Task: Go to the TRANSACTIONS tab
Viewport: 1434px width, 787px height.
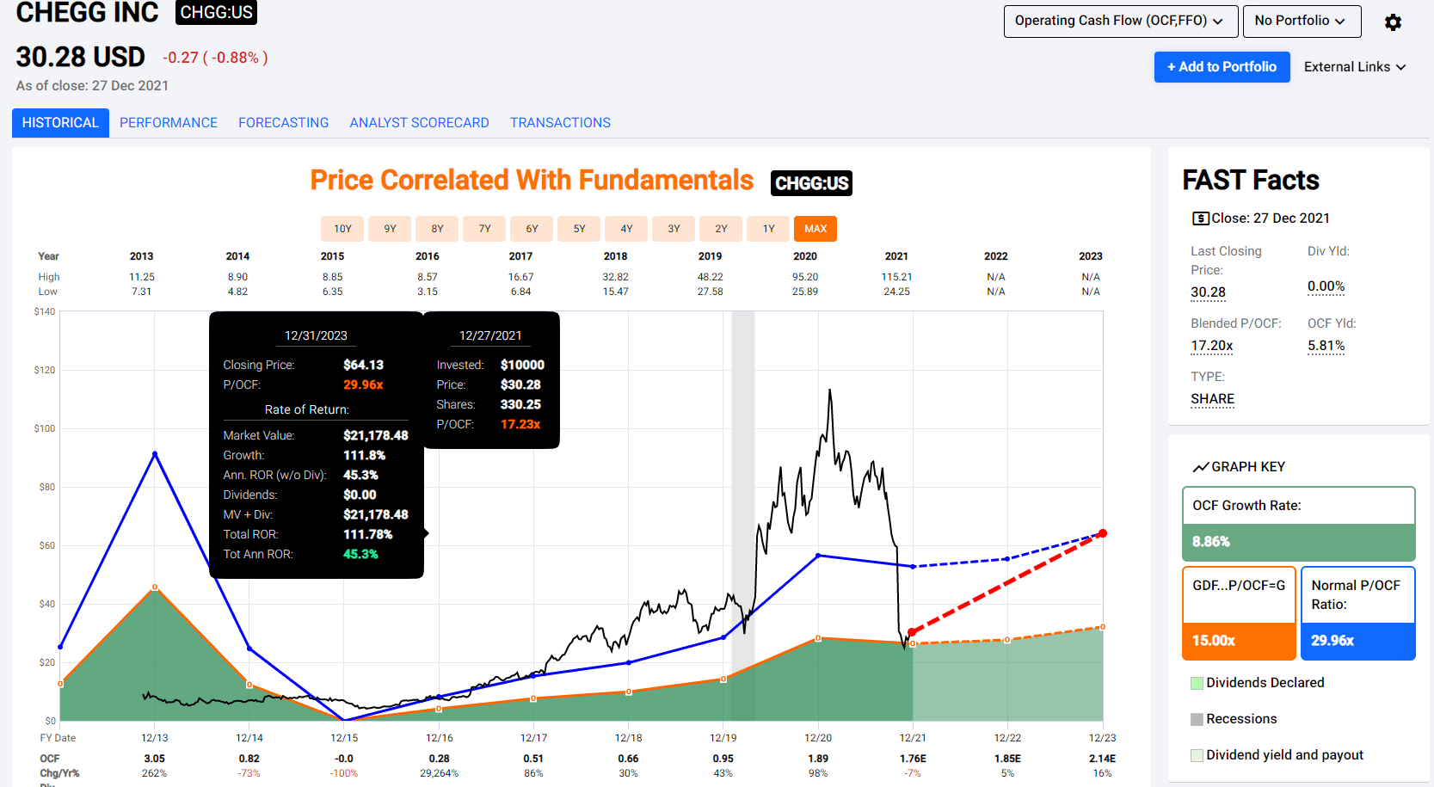Action: 560,123
